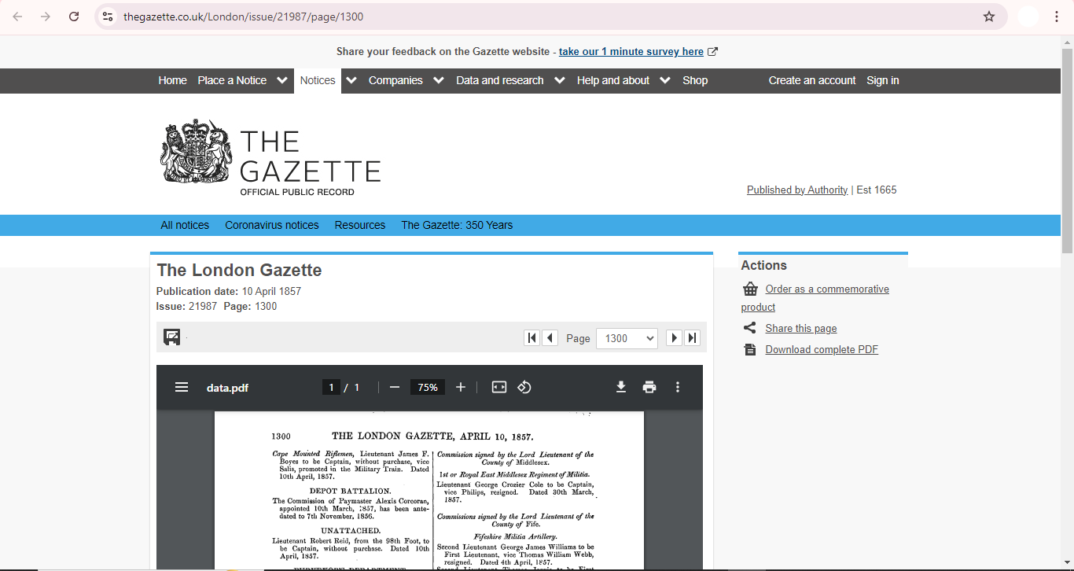Click Create an account
This screenshot has width=1074, height=571.
click(812, 80)
